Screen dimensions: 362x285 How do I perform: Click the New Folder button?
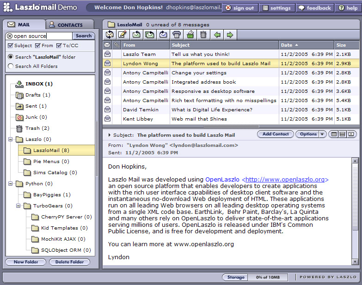(25, 262)
